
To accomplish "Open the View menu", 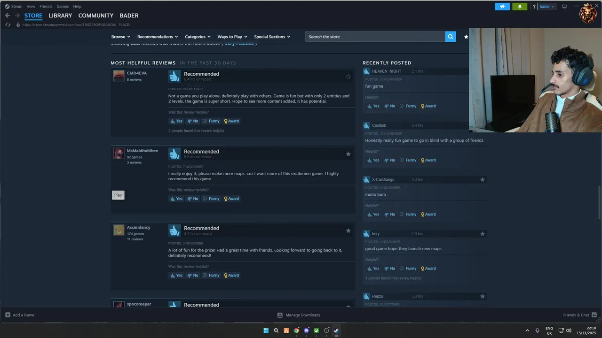I will point(31,7).
